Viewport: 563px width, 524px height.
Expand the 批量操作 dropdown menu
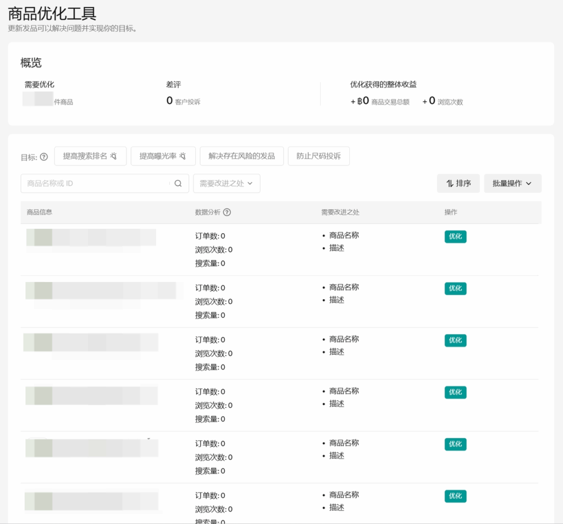pos(512,183)
